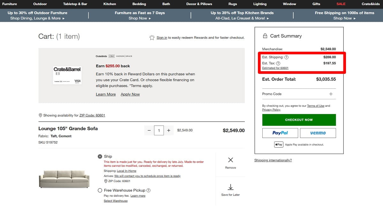Open the Bath menu
This screenshot has height=214, width=383.
pos(166,4)
